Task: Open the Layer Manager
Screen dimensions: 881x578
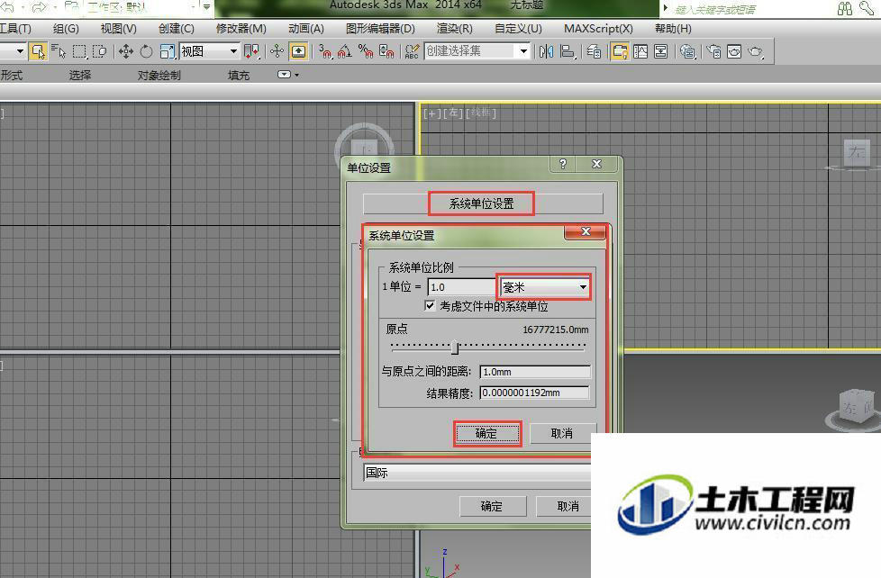Action: point(594,51)
